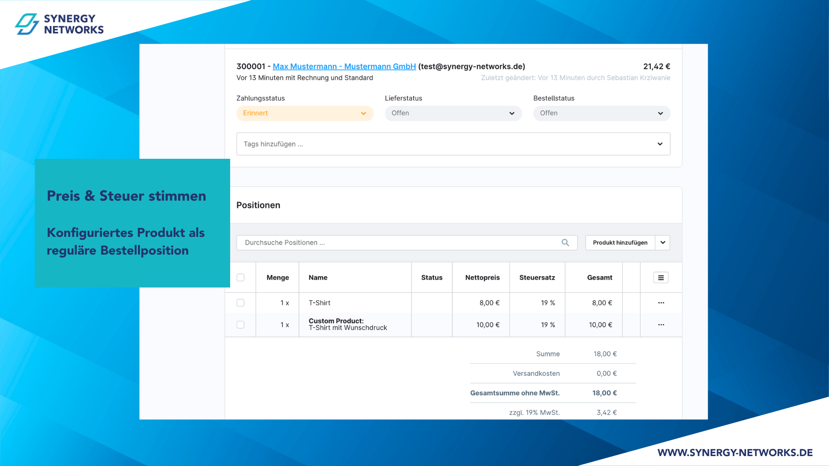Click the order total 21,42 €
This screenshot has width=829, height=466.
click(x=657, y=66)
